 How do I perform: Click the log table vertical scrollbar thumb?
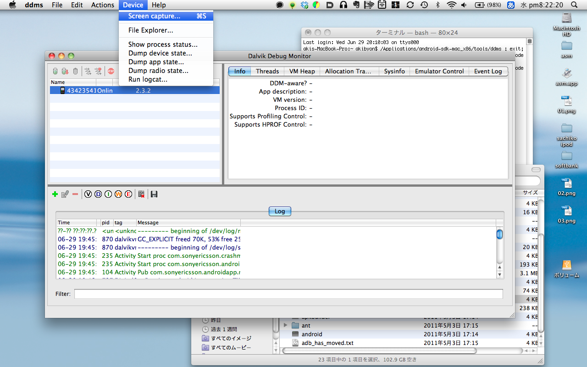[x=500, y=234]
